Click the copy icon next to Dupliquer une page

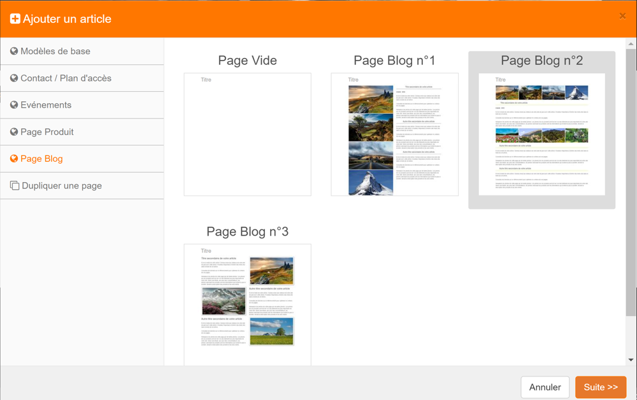[x=14, y=186]
